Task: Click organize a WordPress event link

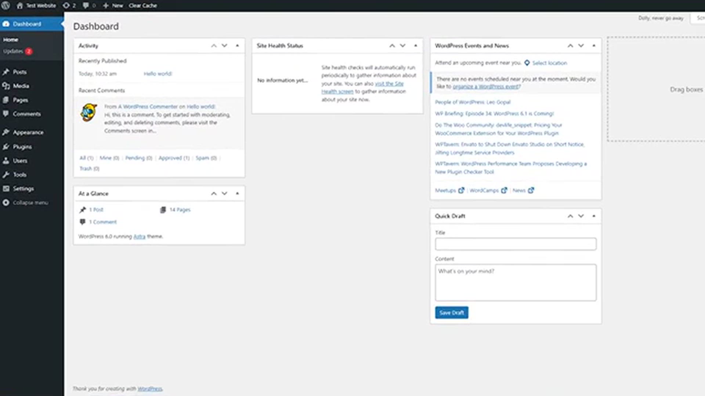Action: [x=487, y=87]
